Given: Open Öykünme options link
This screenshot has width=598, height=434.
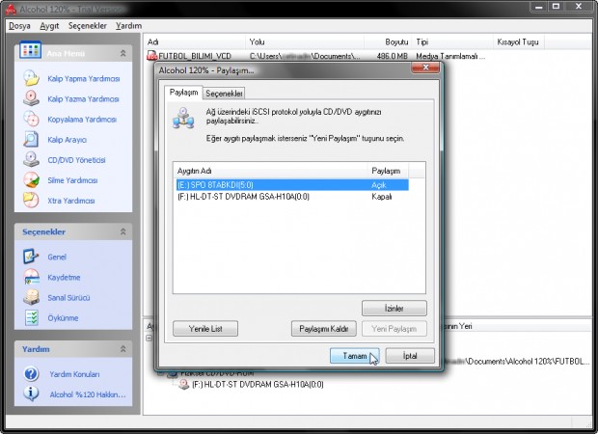Looking at the screenshot, I should [x=63, y=318].
